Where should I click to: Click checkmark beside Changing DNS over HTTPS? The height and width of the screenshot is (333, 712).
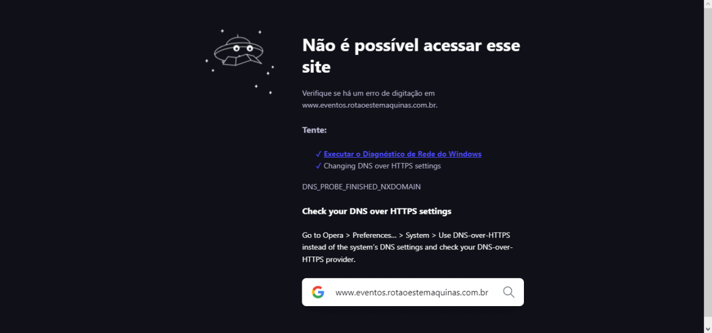coord(318,166)
